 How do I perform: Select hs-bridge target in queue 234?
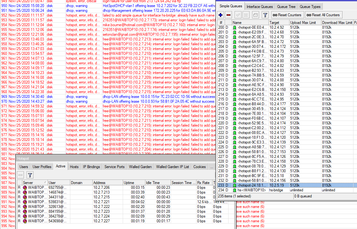pos(276,190)
